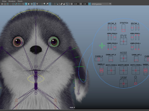The height and width of the screenshot is (111, 149).
Task: Toggle Smooth Shade All
Action: click(26, 4)
